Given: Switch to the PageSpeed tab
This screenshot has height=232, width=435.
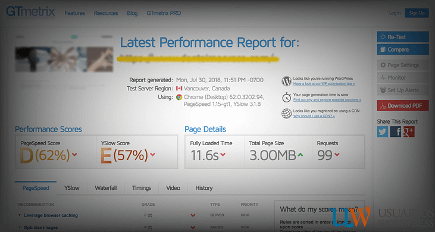Looking at the screenshot, I should click(36, 188).
